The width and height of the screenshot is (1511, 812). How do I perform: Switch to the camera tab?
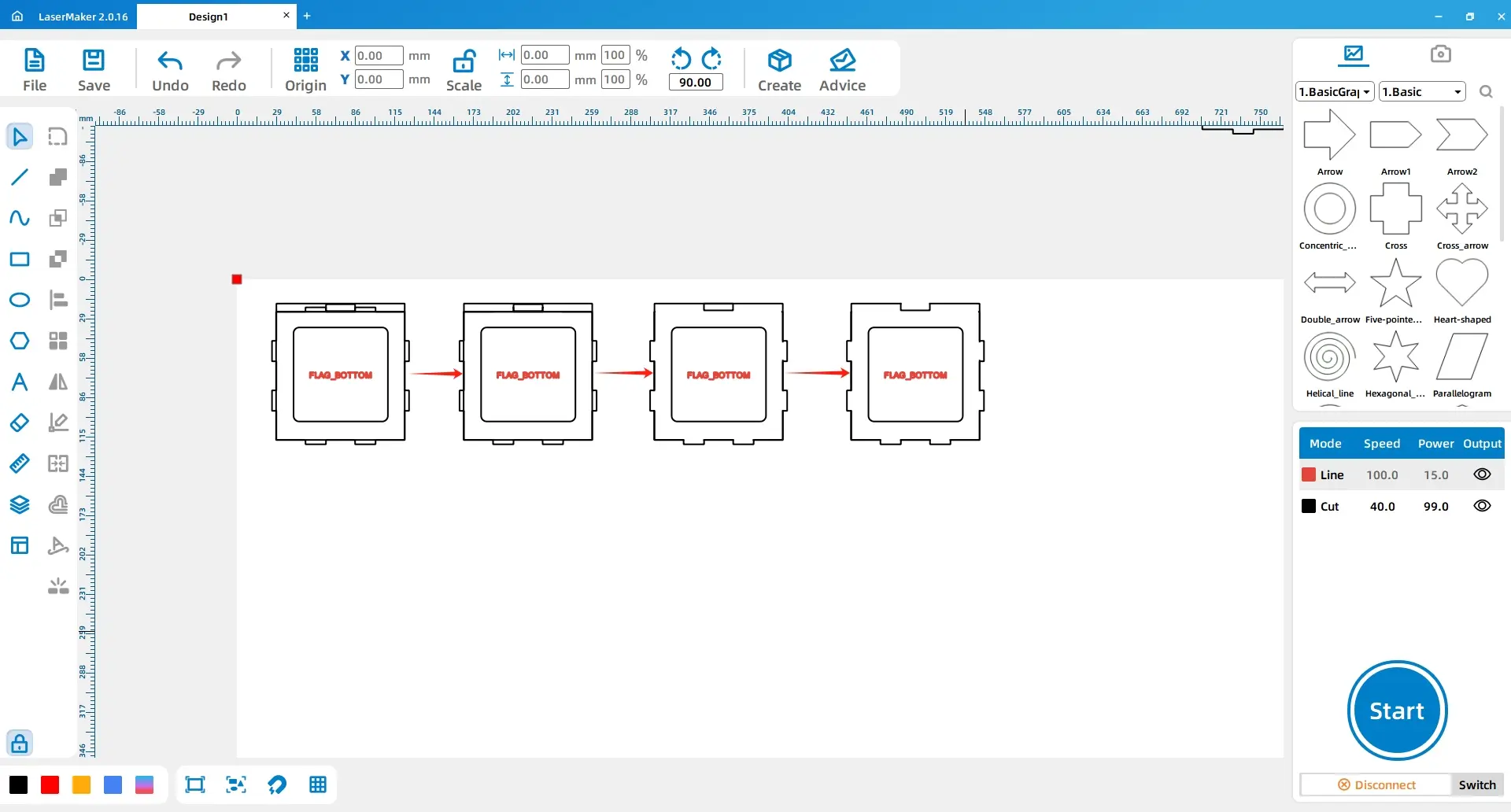point(1440,54)
